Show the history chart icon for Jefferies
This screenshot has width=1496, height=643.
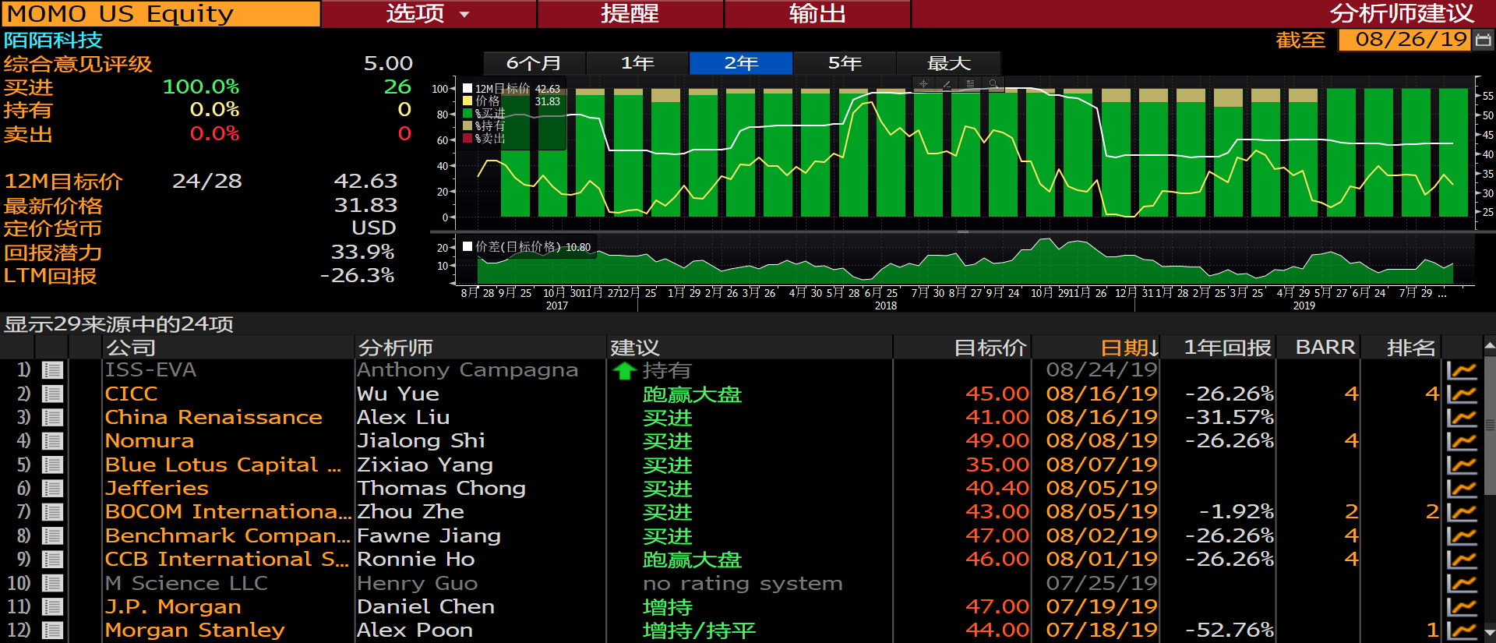[x=1462, y=488]
